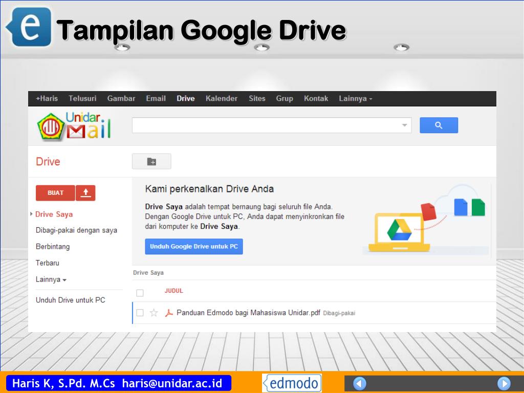Open Email in the top bar
This screenshot has width=524, height=393.
click(156, 99)
